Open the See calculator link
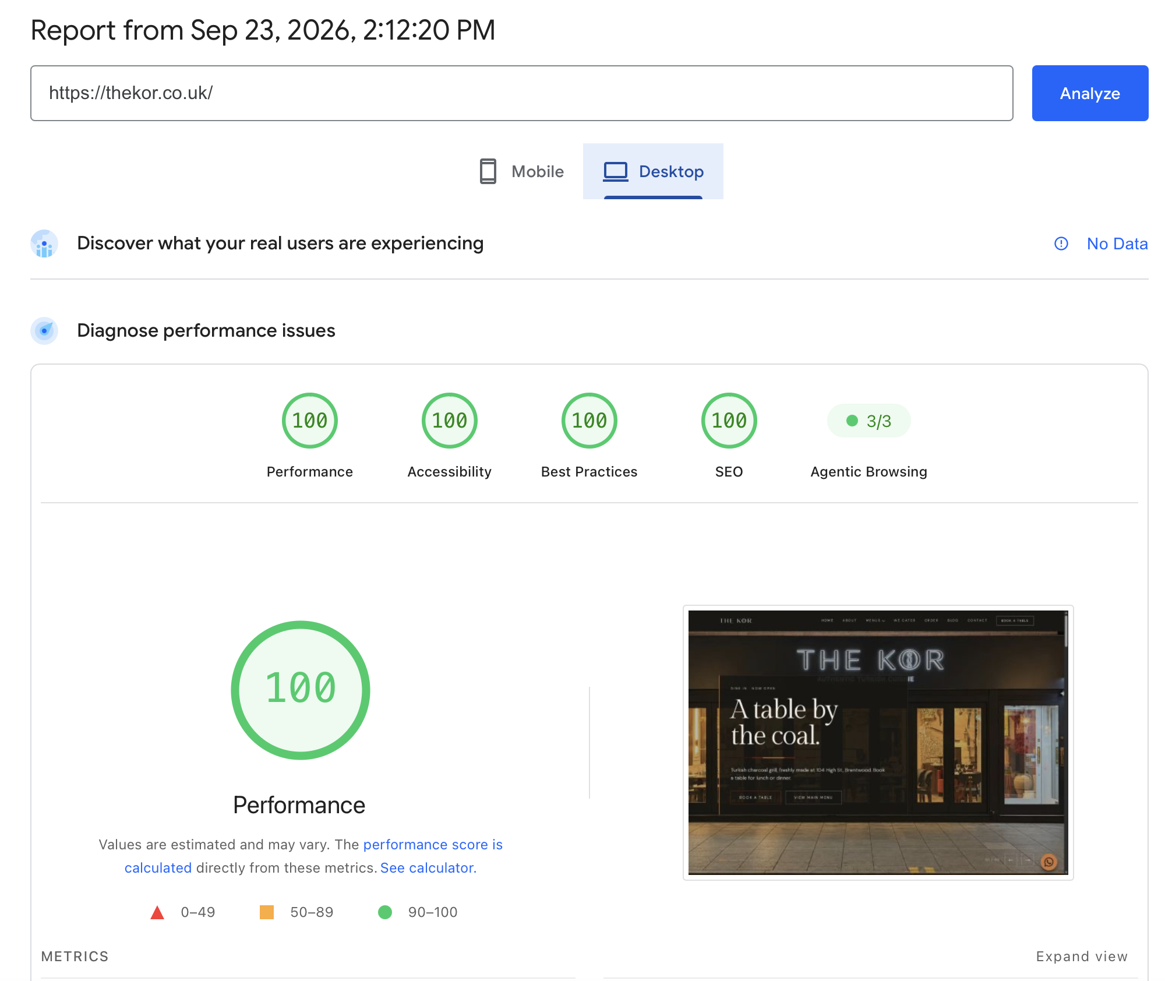This screenshot has width=1165, height=981. [x=428, y=868]
